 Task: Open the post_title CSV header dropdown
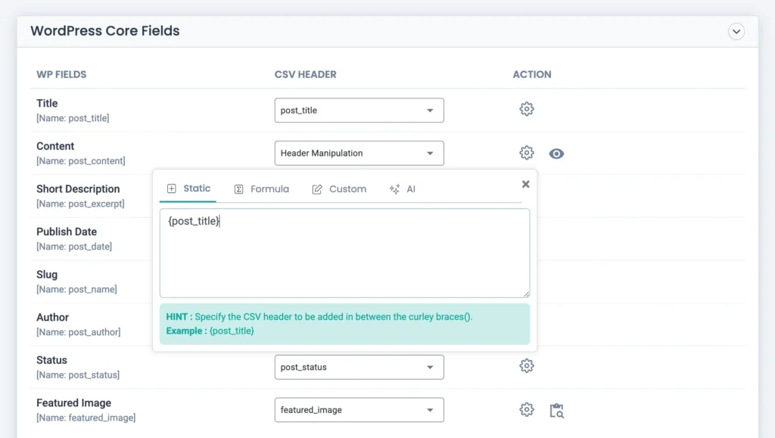[x=359, y=110]
